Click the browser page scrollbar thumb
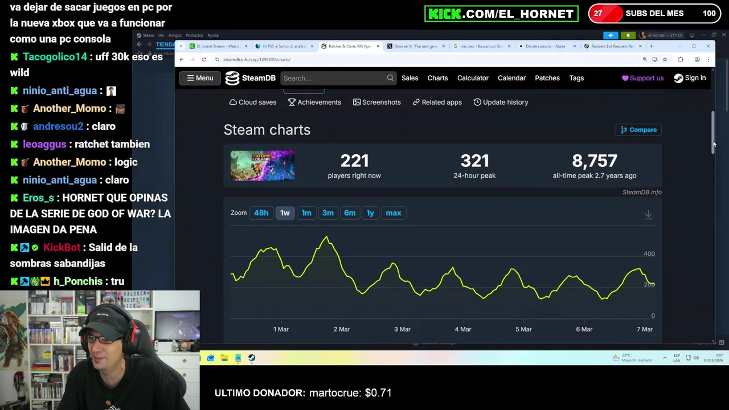 [x=714, y=132]
